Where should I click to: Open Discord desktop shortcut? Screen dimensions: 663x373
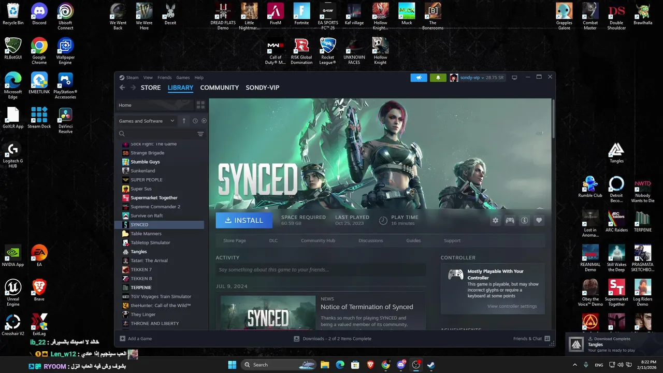pos(39,15)
